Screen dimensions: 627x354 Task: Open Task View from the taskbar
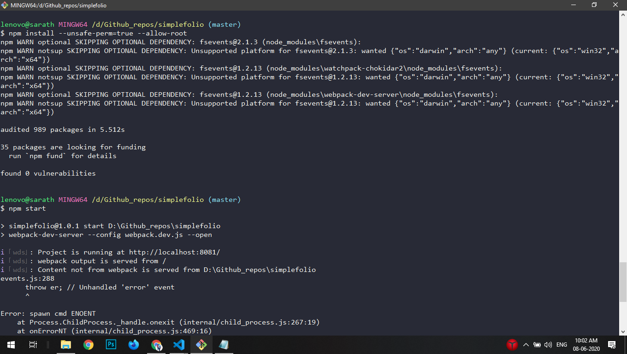(33, 344)
